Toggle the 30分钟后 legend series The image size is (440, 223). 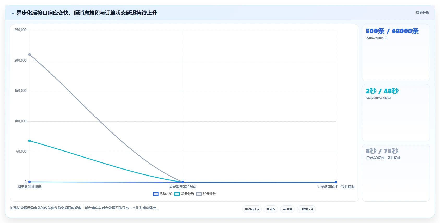[184, 194]
